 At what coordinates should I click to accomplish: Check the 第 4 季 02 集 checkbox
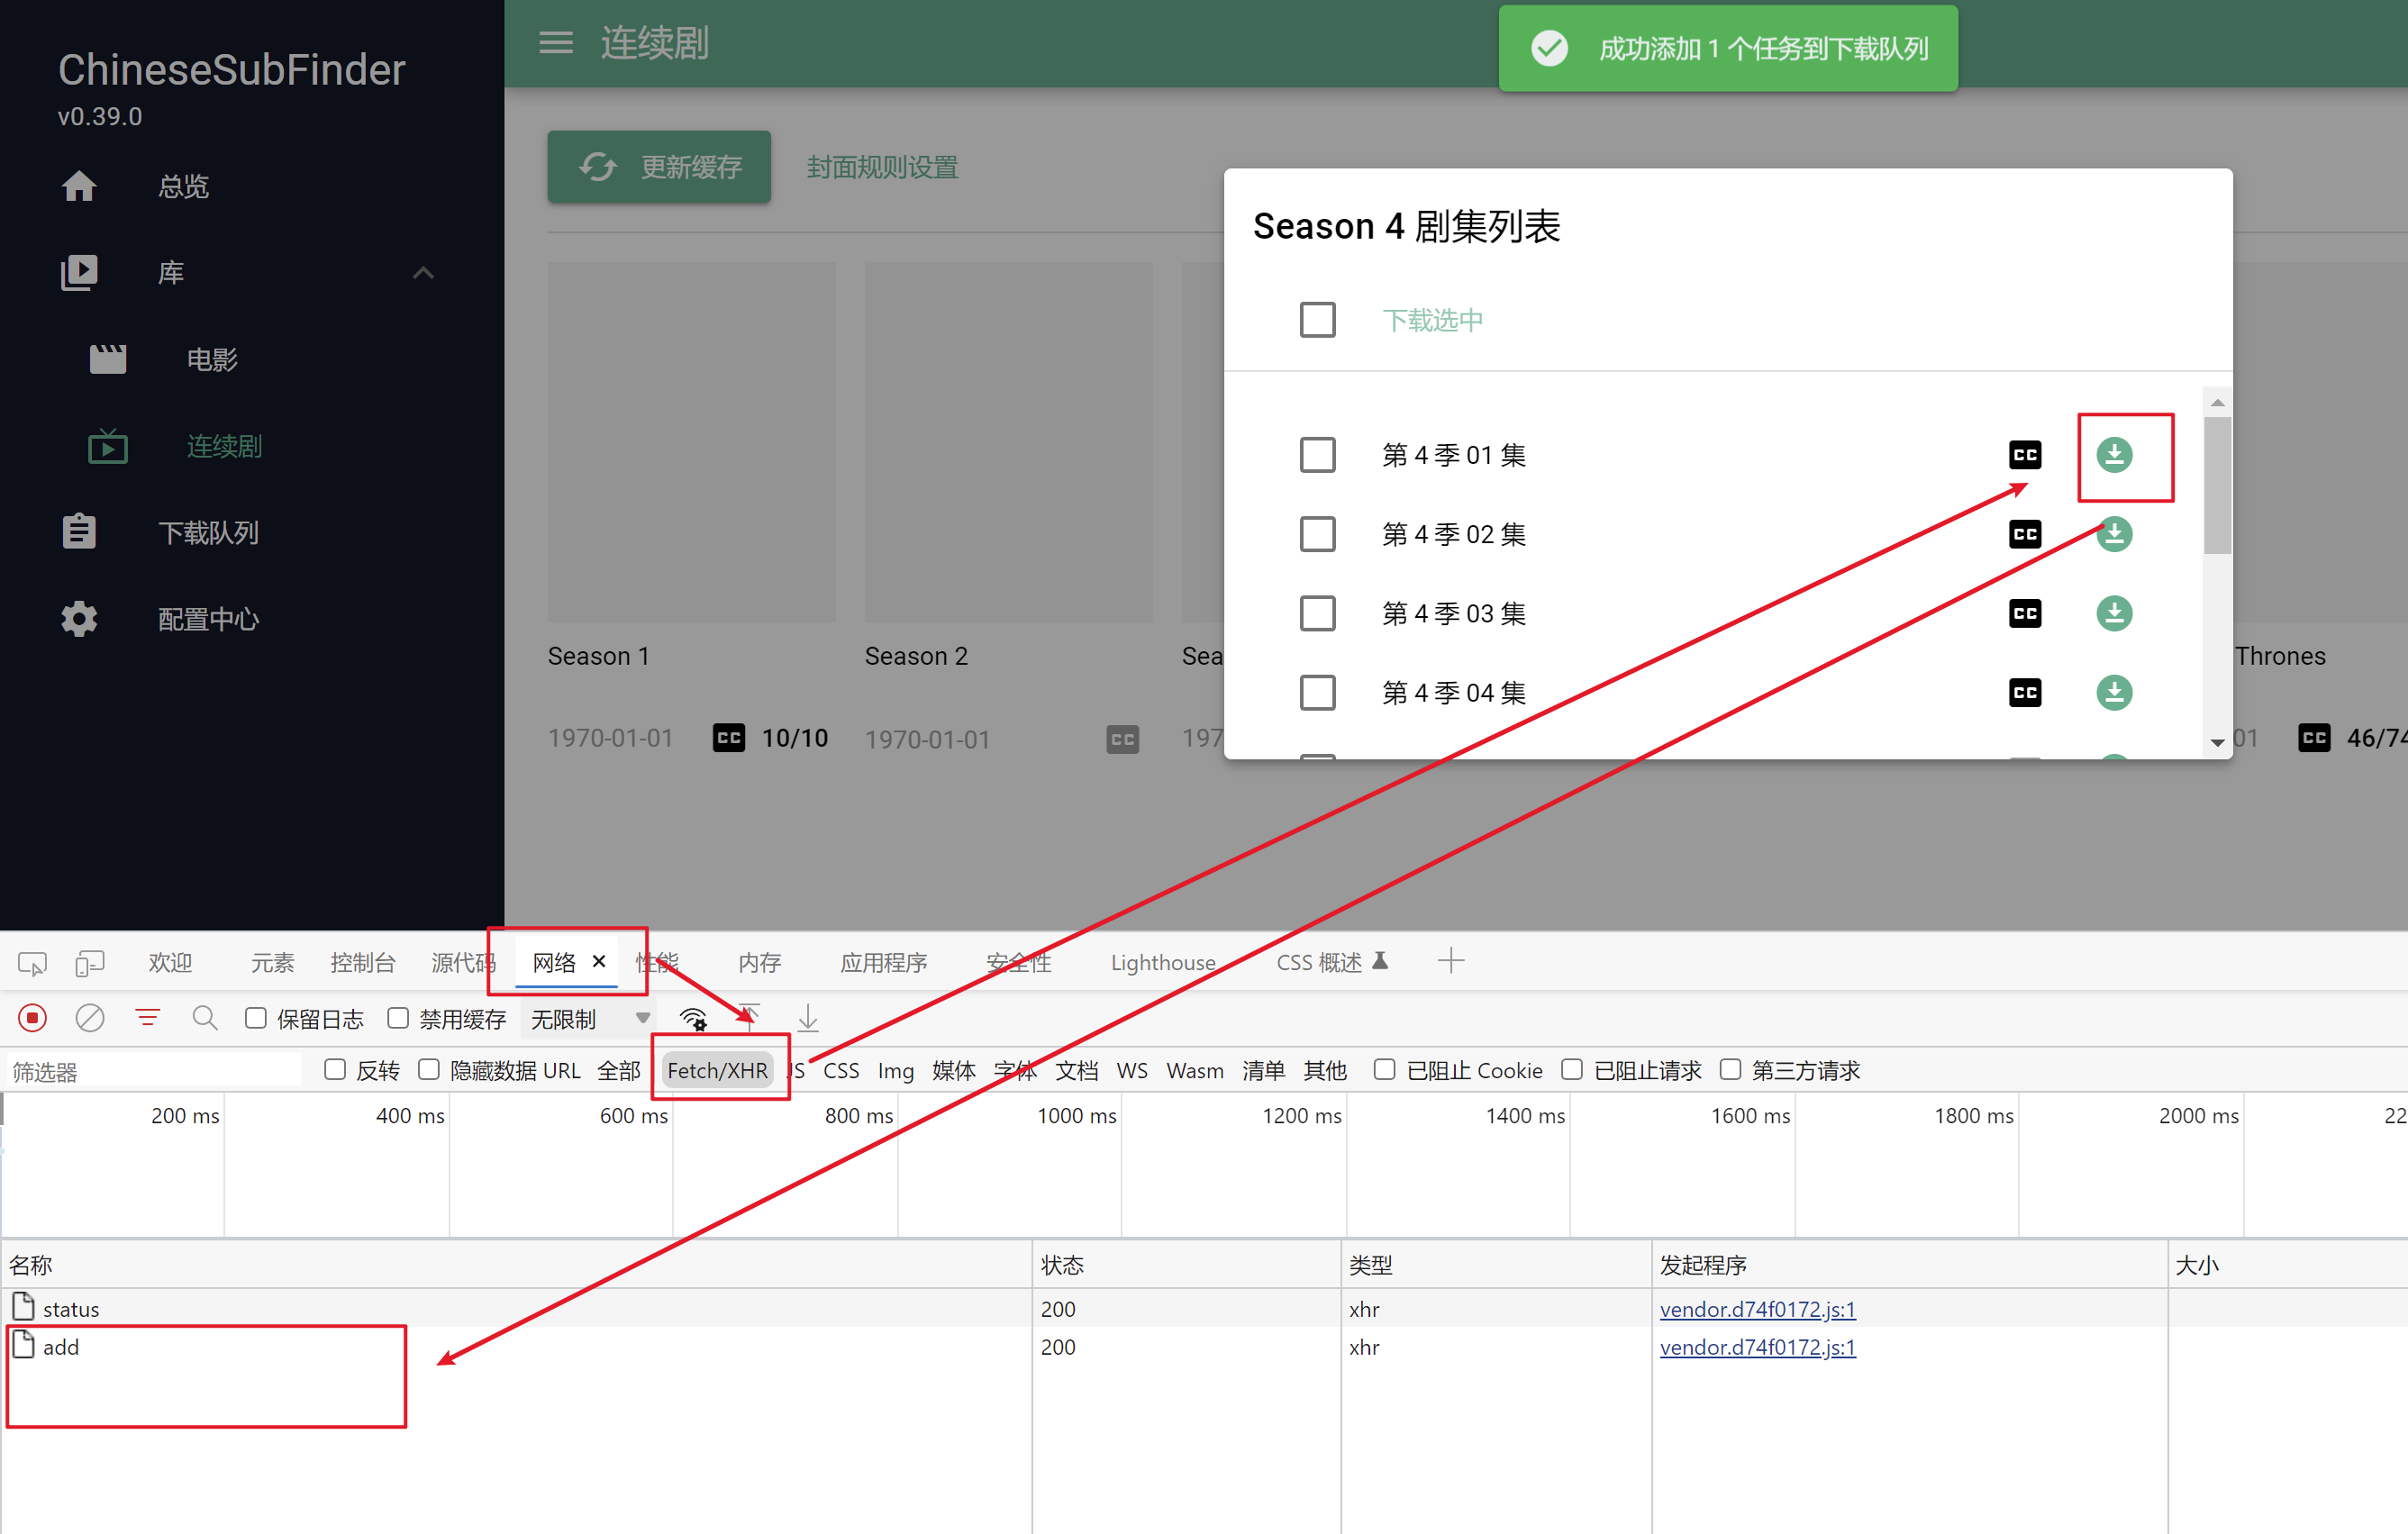pyautogui.click(x=1317, y=534)
